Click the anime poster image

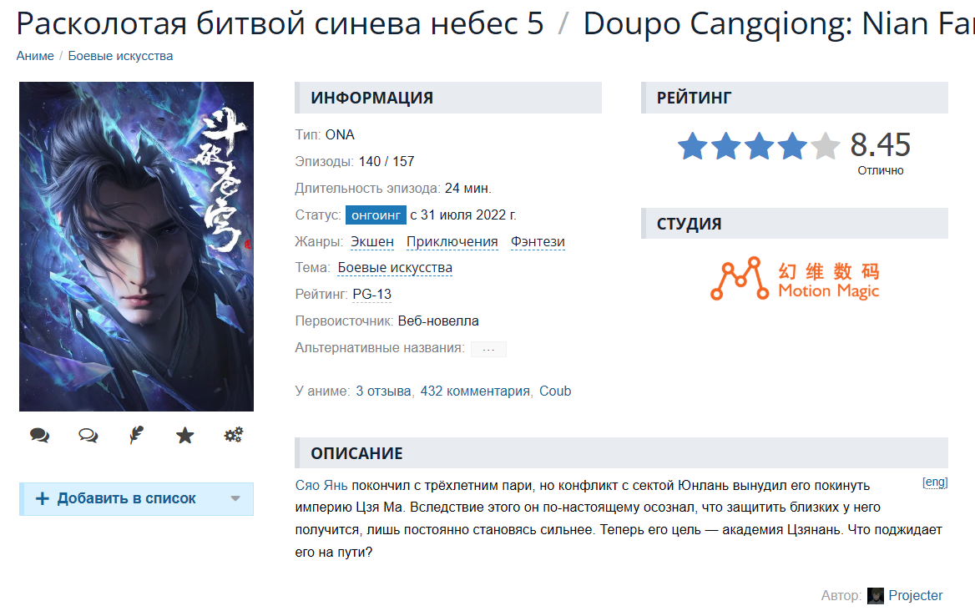pyautogui.click(x=136, y=246)
